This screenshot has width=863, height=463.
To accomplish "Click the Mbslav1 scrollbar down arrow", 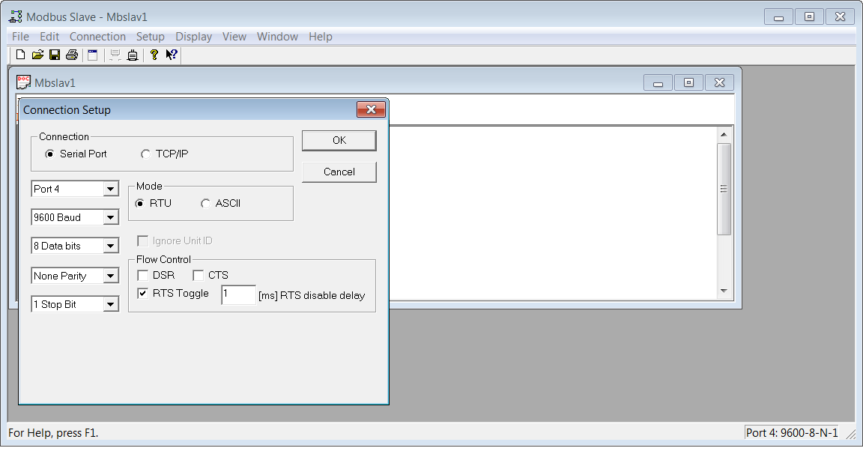I will click(x=724, y=291).
